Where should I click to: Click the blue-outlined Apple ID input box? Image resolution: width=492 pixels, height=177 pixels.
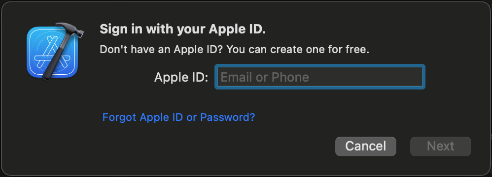(x=320, y=77)
